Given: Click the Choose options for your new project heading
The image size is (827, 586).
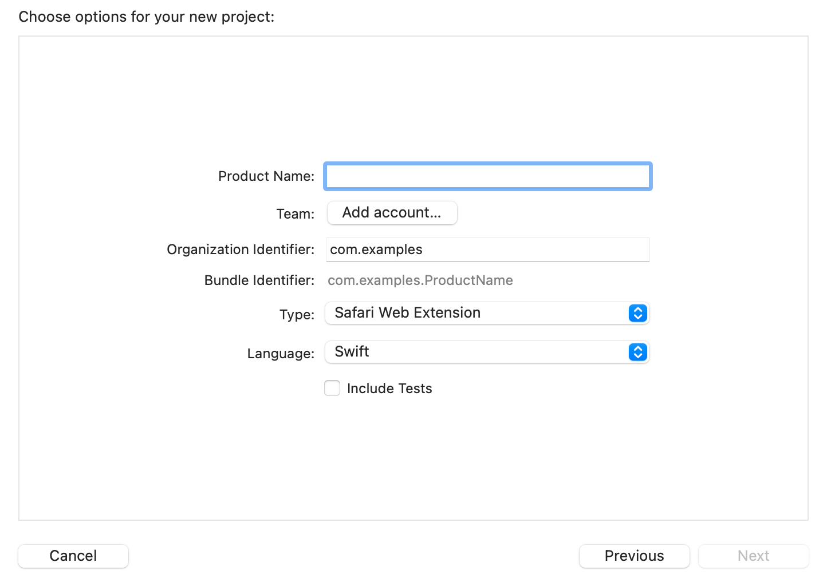Looking at the screenshot, I should pos(147,17).
